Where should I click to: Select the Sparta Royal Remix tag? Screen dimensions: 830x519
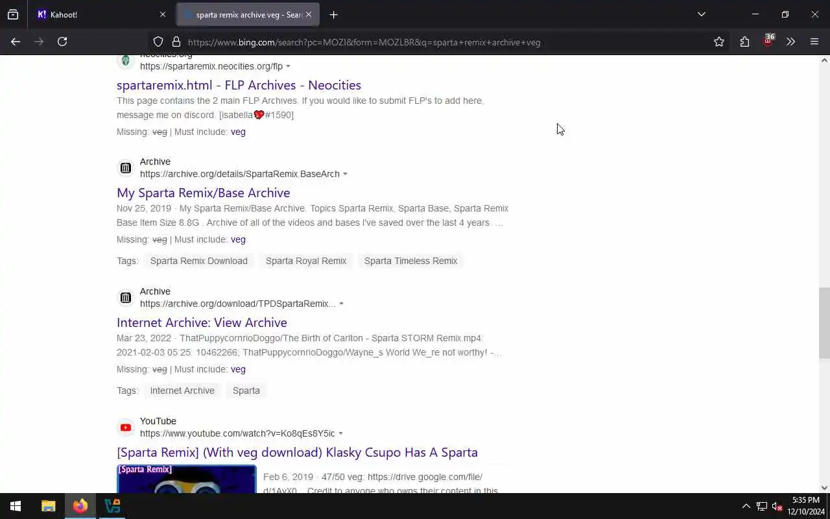point(306,261)
